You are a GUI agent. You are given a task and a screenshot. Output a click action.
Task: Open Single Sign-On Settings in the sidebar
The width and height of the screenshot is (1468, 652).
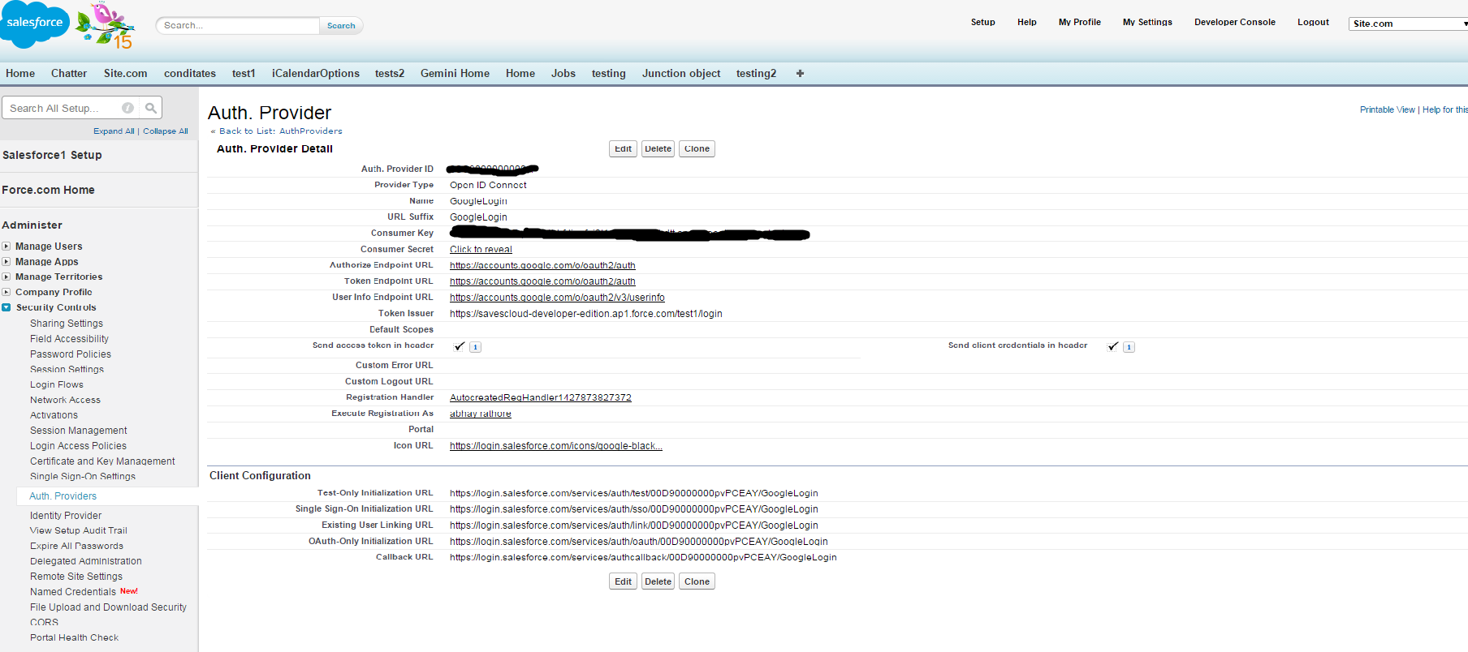[83, 477]
